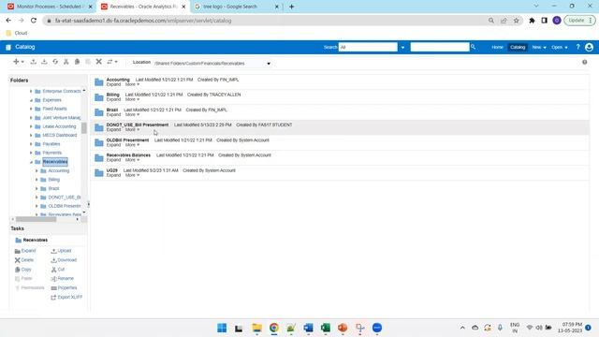599x337 pixels.
Task: Click the Folders pane horizontal scrollbar thumb
Action: click(x=36, y=219)
